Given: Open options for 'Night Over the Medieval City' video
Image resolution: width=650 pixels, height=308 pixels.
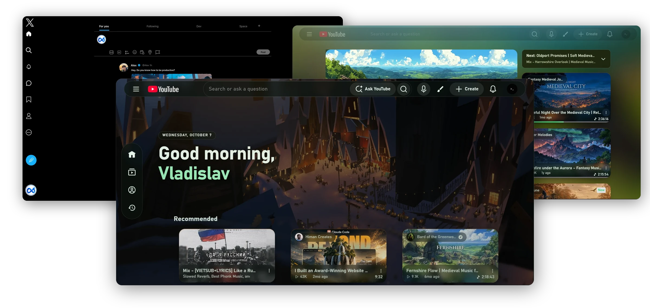Looking at the screenshot, I should click(606, 112).
